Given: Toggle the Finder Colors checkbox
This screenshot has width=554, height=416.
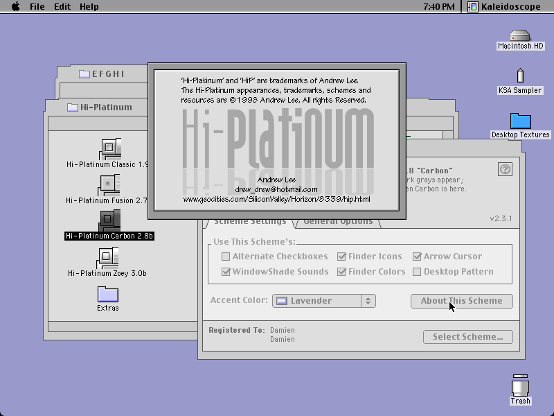Looking at the screenshot, I should 341,272.
